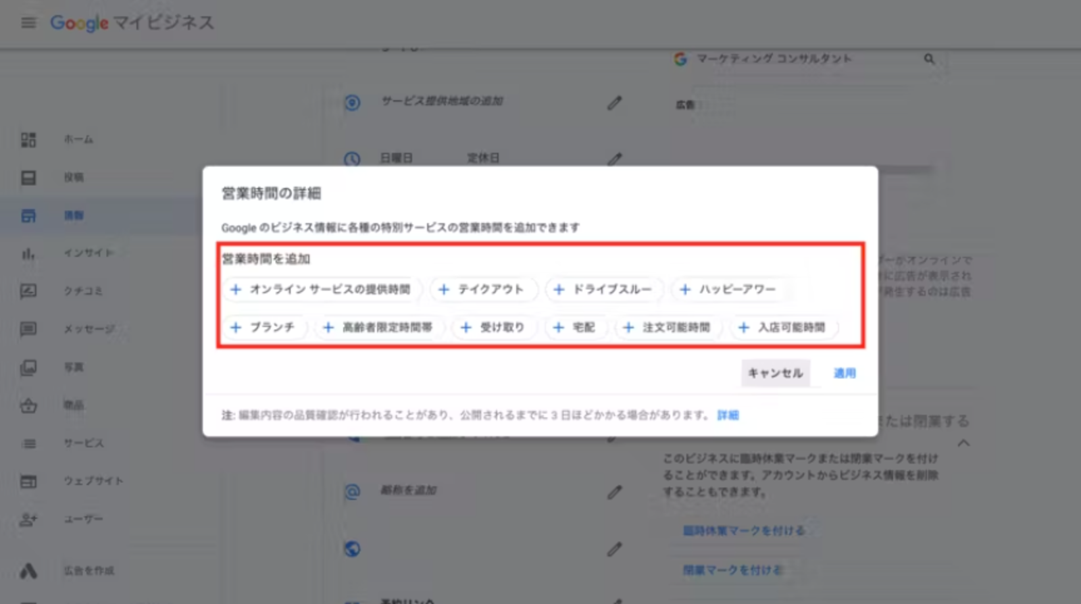Click the メッセージ chat icon
The height and width of the screenshot is (604, 1081).
pyautogui.click(x=28, y=329)
